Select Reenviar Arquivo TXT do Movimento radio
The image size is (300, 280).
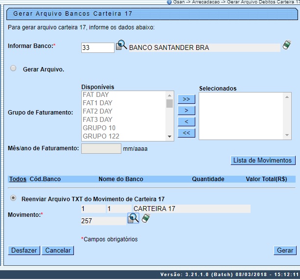pyautogui.click(x=13, y=198)
